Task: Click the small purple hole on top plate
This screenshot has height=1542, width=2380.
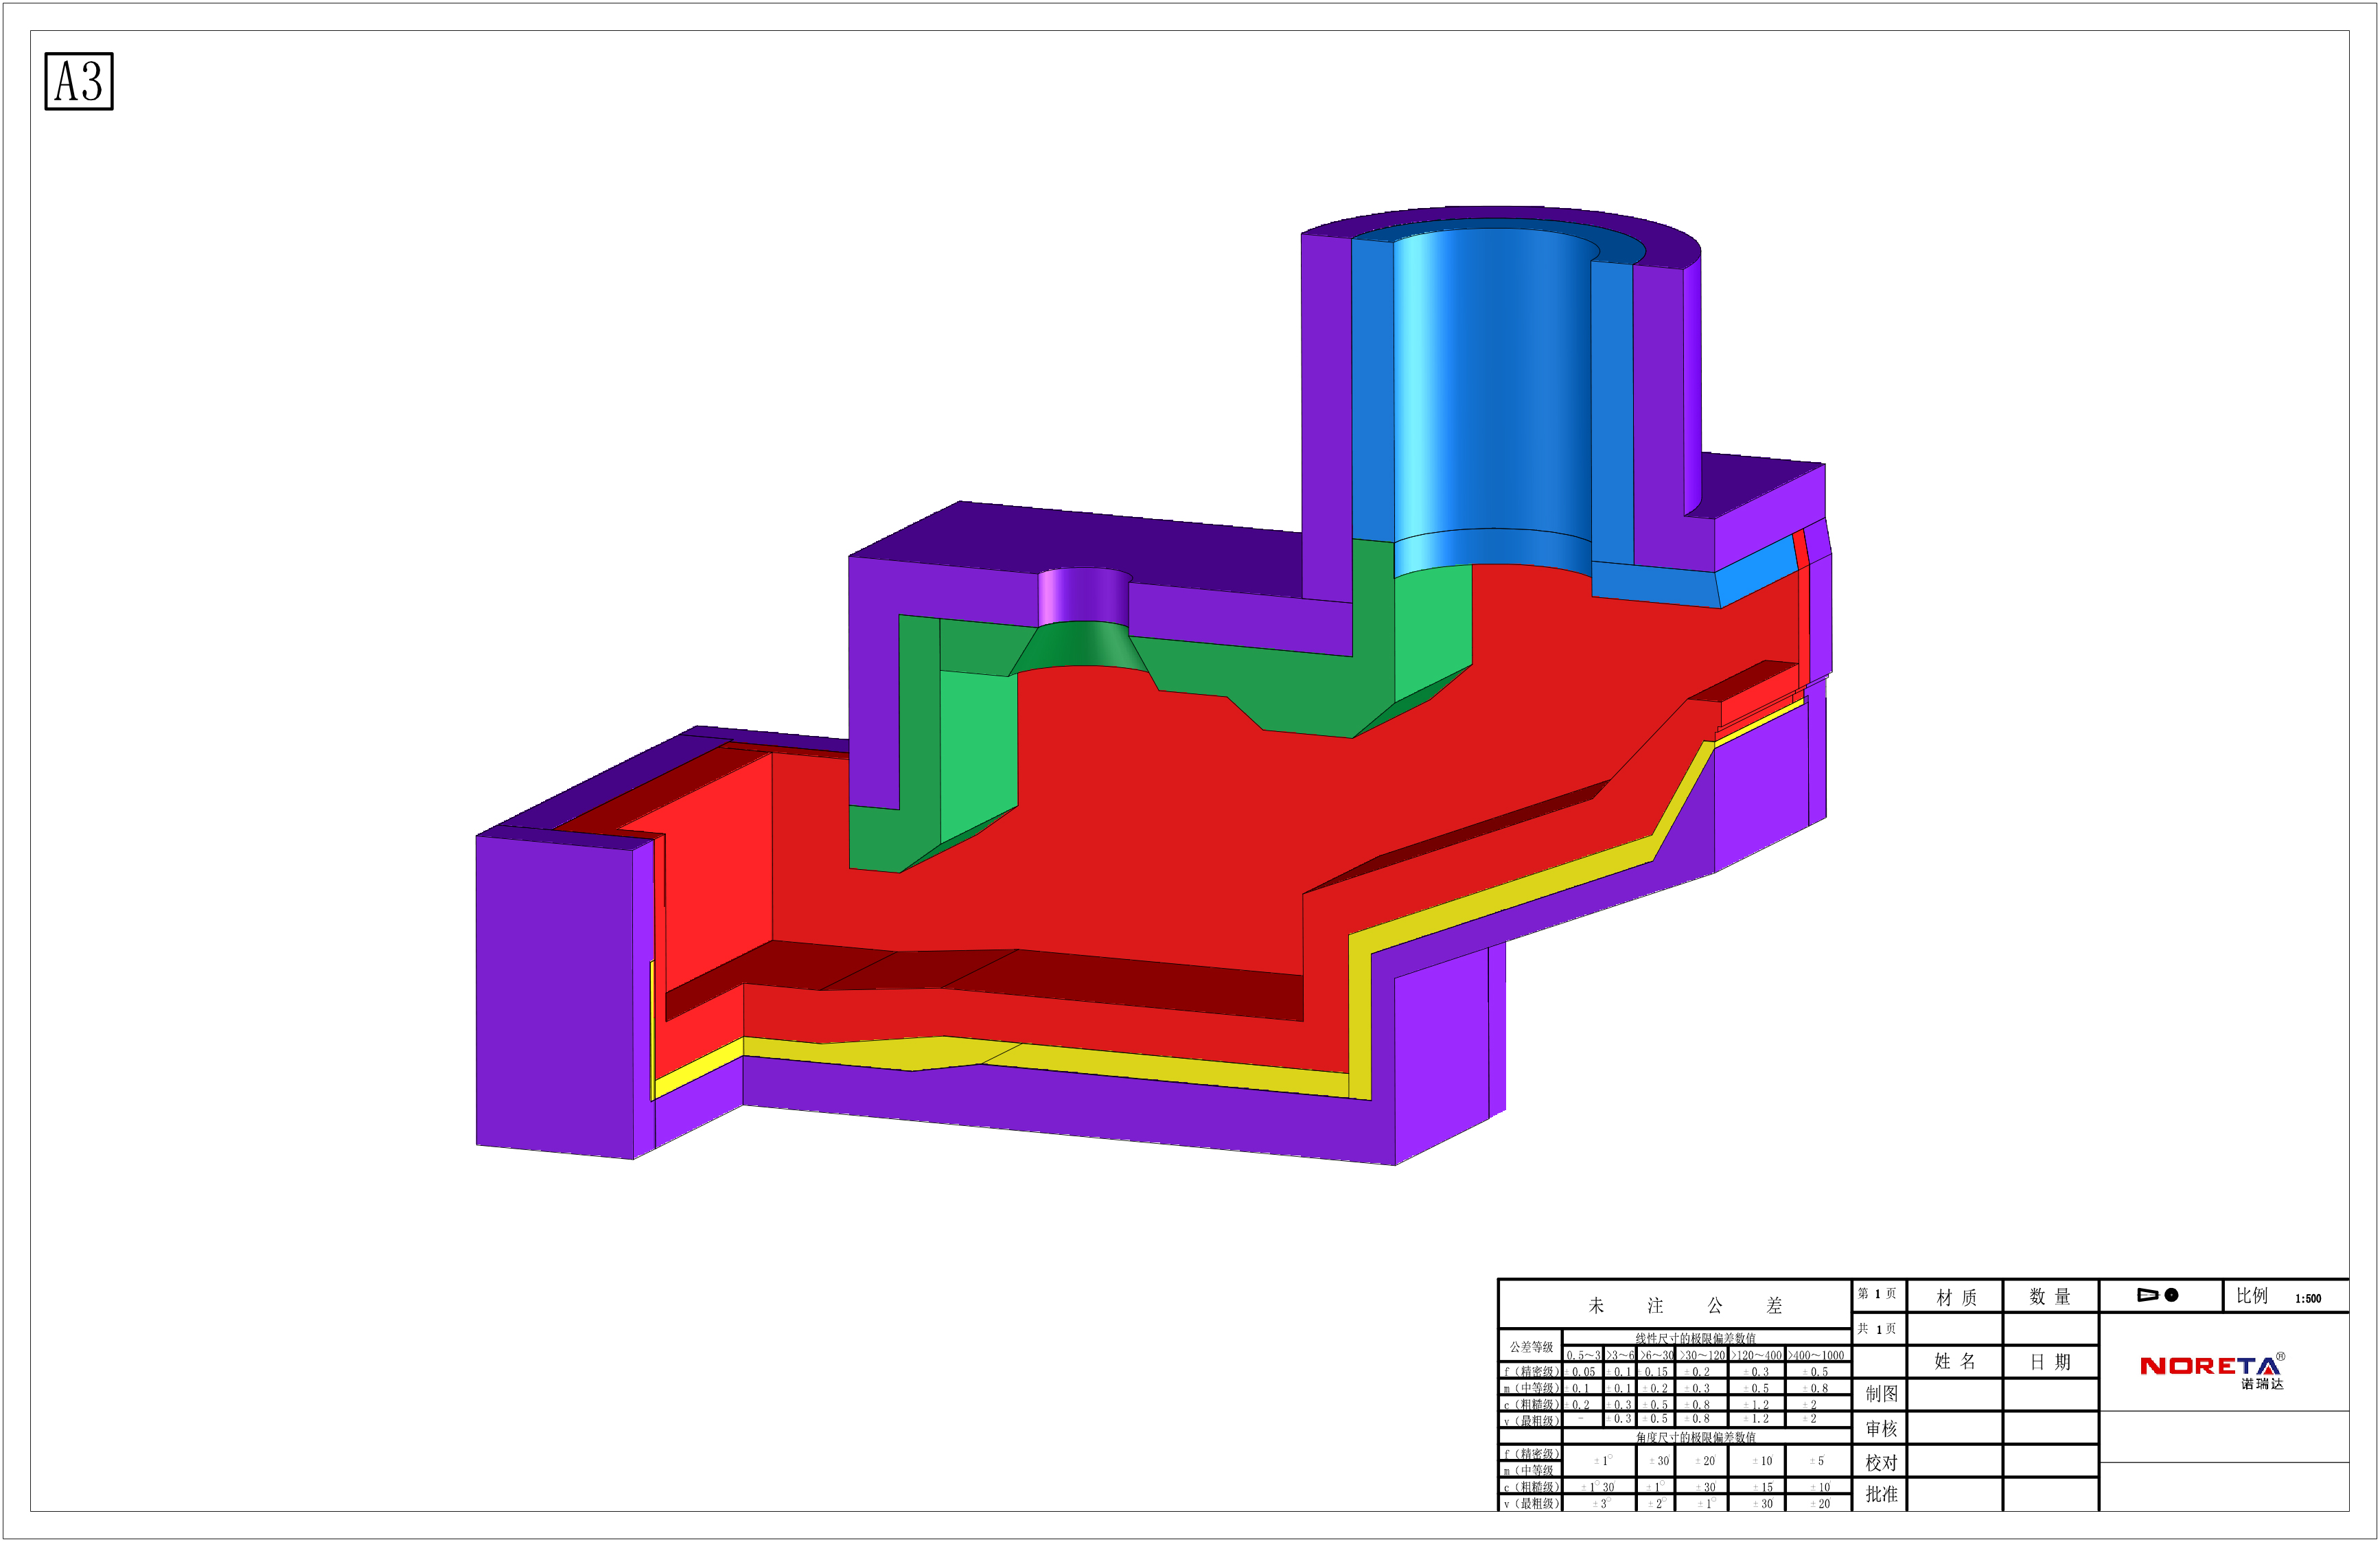Action: click(1083, 597)
